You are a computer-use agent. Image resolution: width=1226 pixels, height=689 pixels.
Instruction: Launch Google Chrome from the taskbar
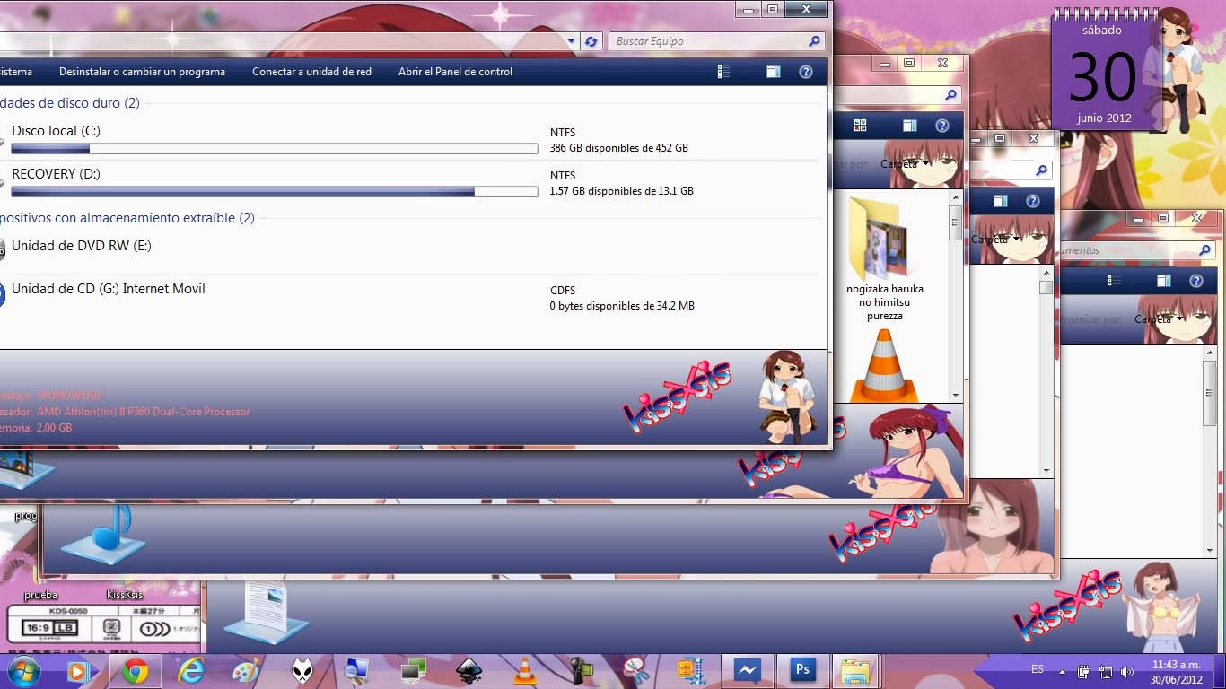[x=136, y=671]
